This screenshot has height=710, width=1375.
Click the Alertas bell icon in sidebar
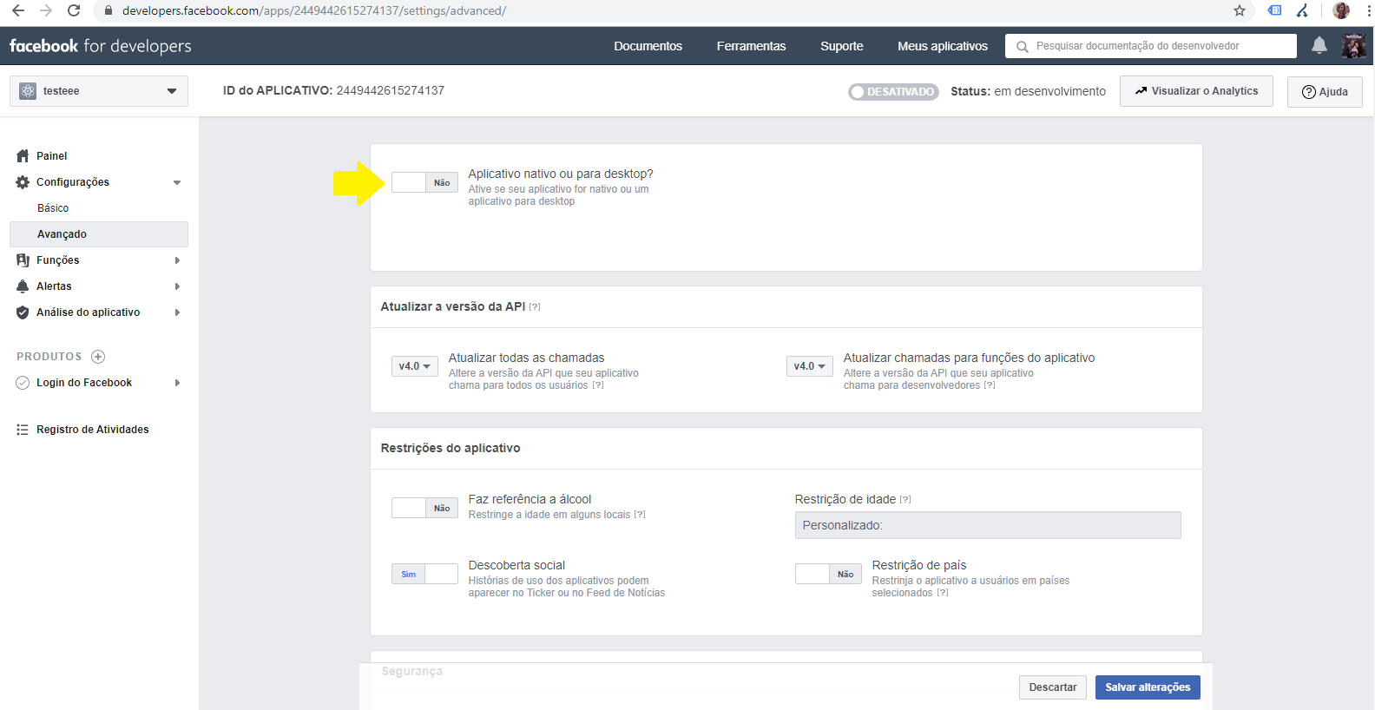coord(23,286)
